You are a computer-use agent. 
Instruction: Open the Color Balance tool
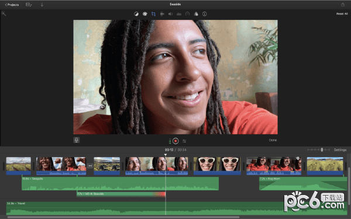click(136, 14)
